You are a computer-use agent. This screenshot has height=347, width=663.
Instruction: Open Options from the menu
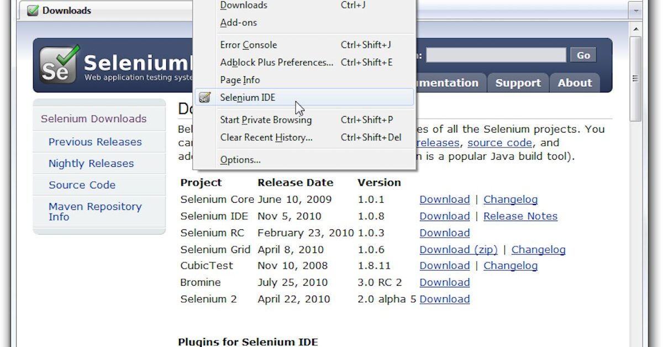(240, 160)
